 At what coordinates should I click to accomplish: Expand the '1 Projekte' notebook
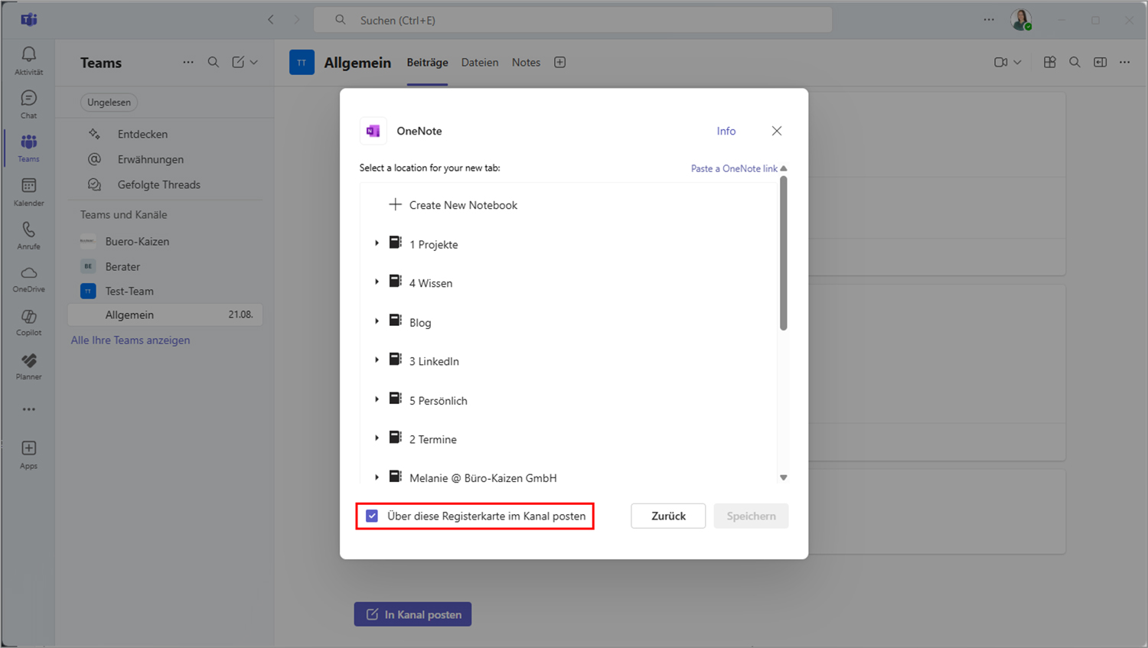(x=377, y=243)
